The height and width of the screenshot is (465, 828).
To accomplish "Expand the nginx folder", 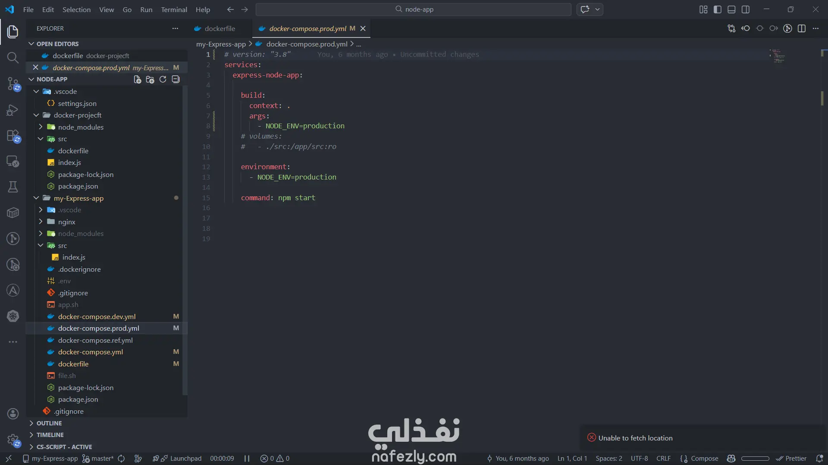I will tap(66, 222).
